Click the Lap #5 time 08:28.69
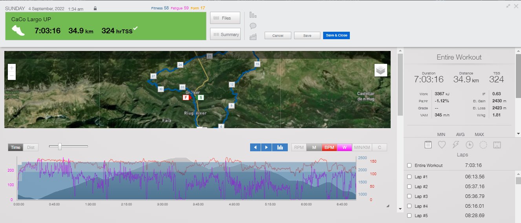Viewport: 521px width, 223px height. [475, 216]
